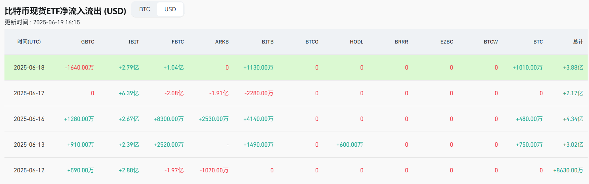
Task: Click the 2025-06-12 date cell
Action: [x=29, y=170]
